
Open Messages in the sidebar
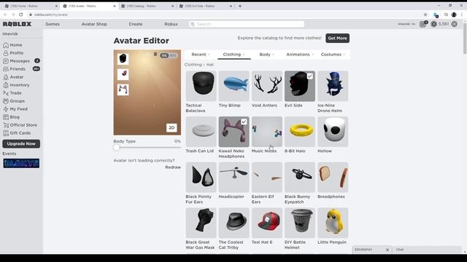pyautogui.click(x=16, y=61)
